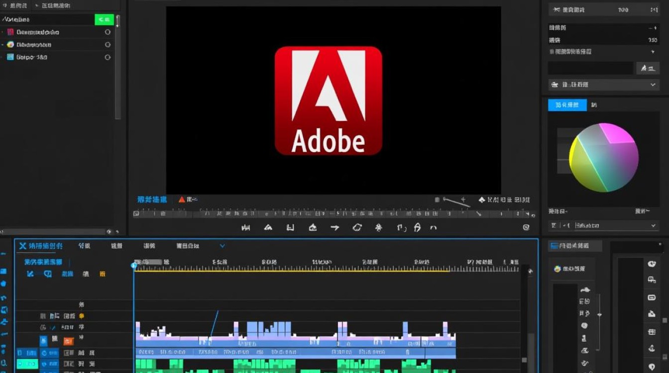Open the dropdown below the color wheel

[603, 226]
